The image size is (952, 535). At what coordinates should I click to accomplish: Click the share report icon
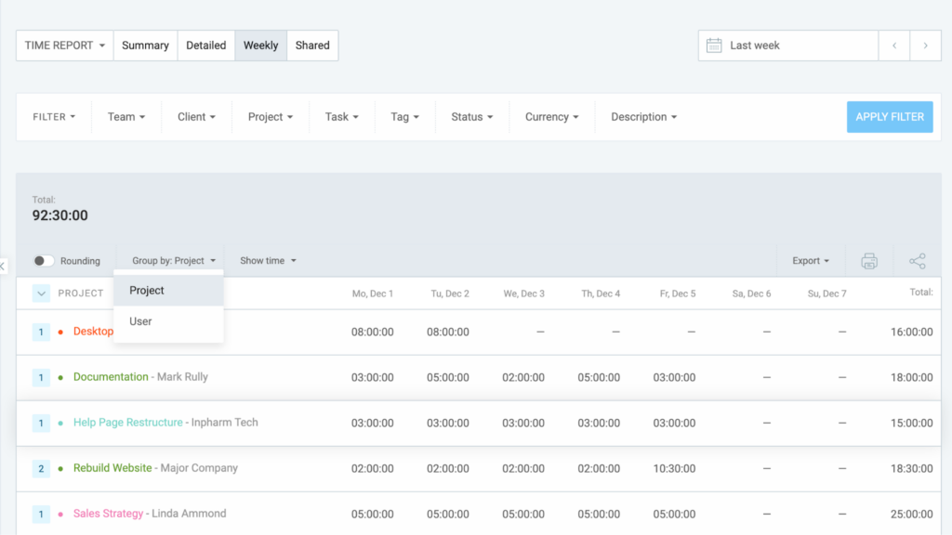tap(918, 261)
